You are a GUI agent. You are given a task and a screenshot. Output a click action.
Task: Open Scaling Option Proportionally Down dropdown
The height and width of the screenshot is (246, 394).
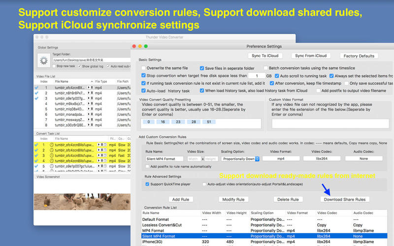[240, 159]
